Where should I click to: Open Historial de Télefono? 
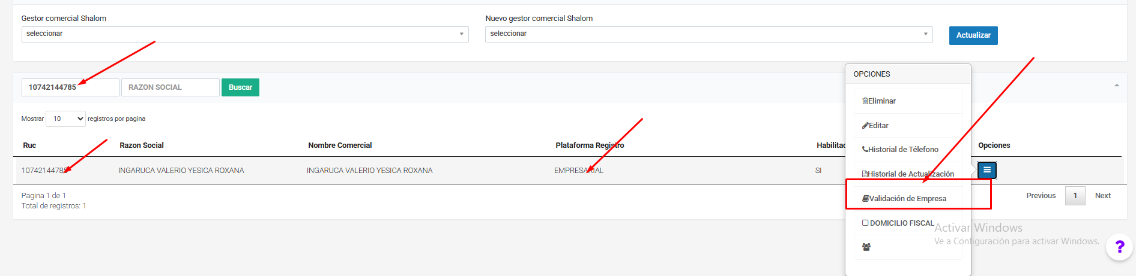902,150
